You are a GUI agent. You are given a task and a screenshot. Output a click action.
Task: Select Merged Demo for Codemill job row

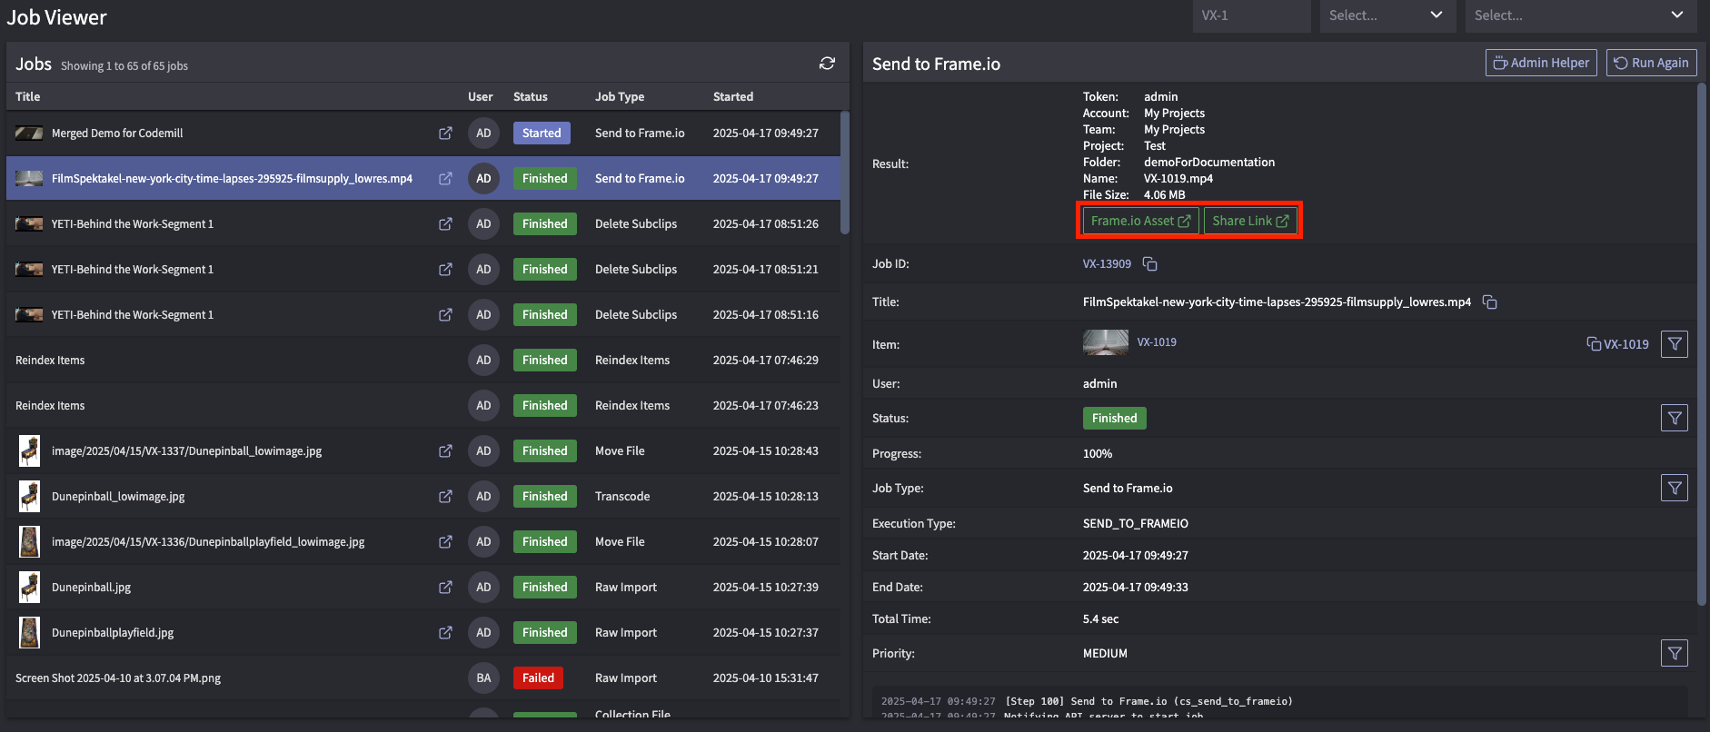coord(423,134)
